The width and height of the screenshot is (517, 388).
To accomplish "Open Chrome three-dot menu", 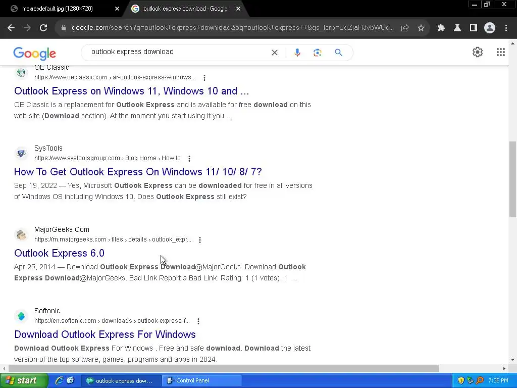I will 506,28.
